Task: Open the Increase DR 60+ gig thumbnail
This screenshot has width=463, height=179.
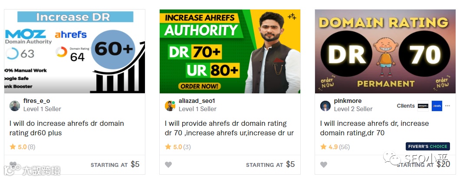Action: [75, 51]
